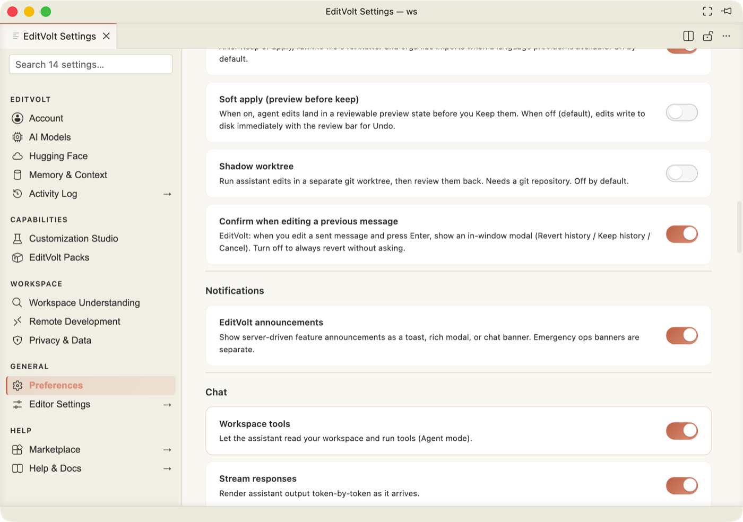Click the "GENERAL" sidebar group header
The height and width of the screenshot is (522, 743).
point(29,367)
